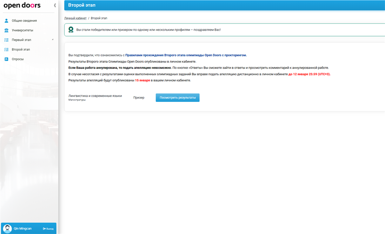Open the Университеты menu item

22,30
